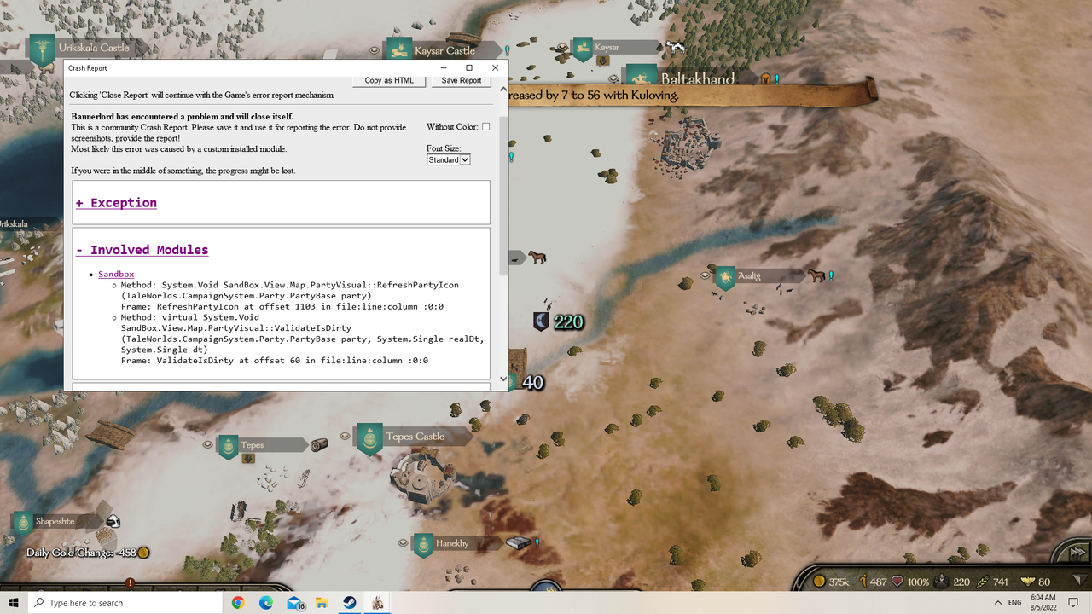Click the troop count 220 indicator
The height and width of the screenshot is (614, 1092).
[x=953, y=582]
